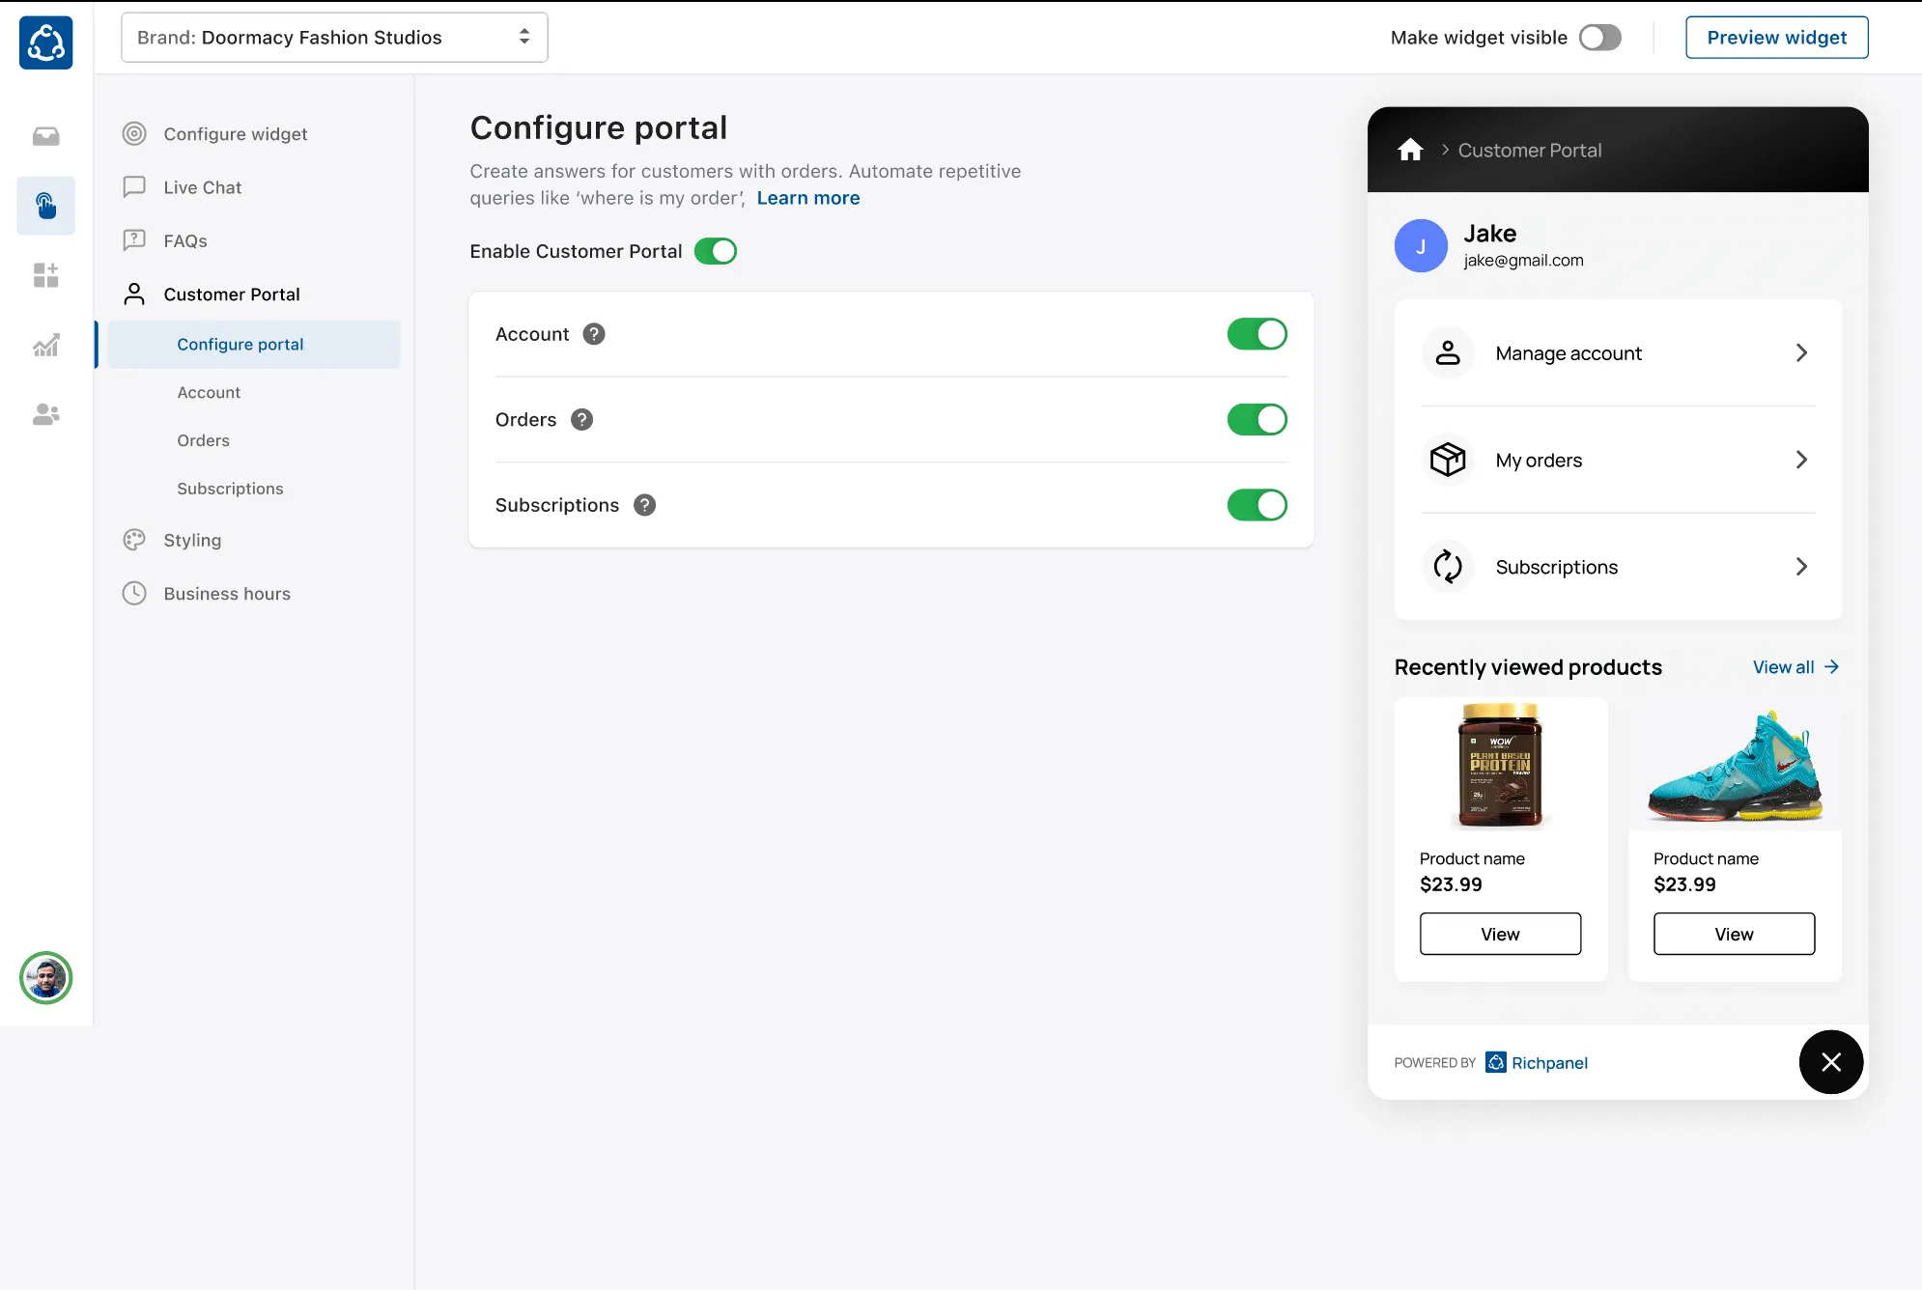Toggle the Make widget visible switch
This screenshot has width=1922, height=1290.
pyautogui.click(x=1599, y=38)
